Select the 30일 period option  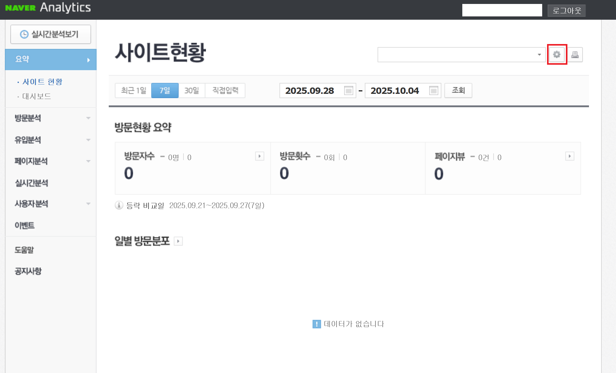[x=192, y=90]
